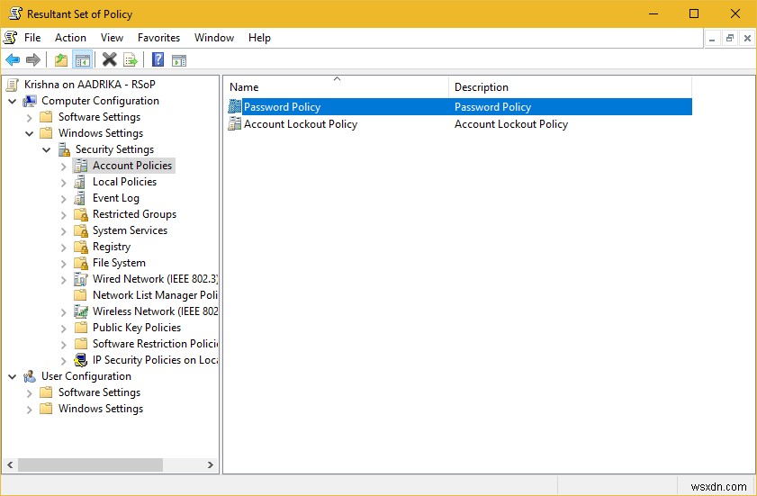Toggle Show/Hide Action Pane toolbar icon
This screenshot has height=496, width=757.
point(179,60)
